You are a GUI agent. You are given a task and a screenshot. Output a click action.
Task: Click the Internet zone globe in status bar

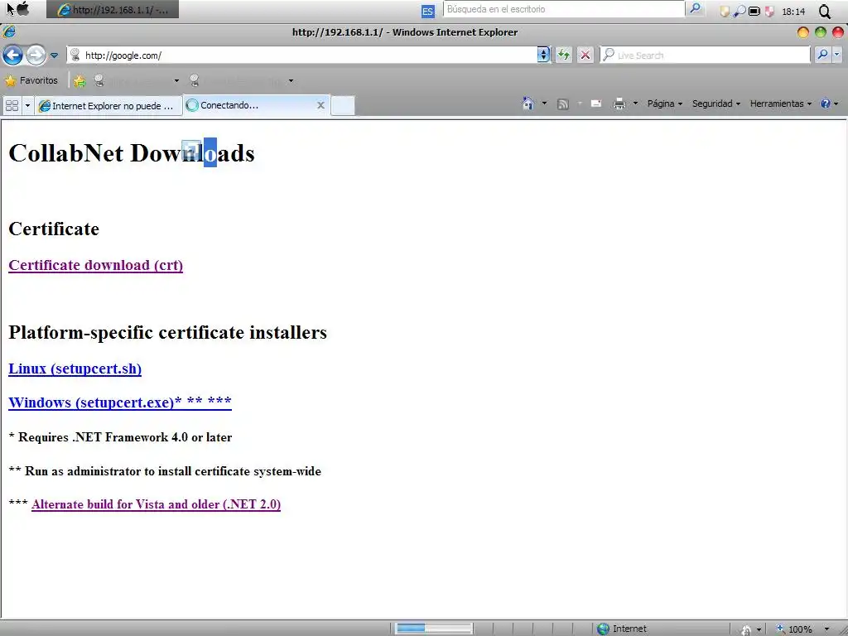coord(603,629)
